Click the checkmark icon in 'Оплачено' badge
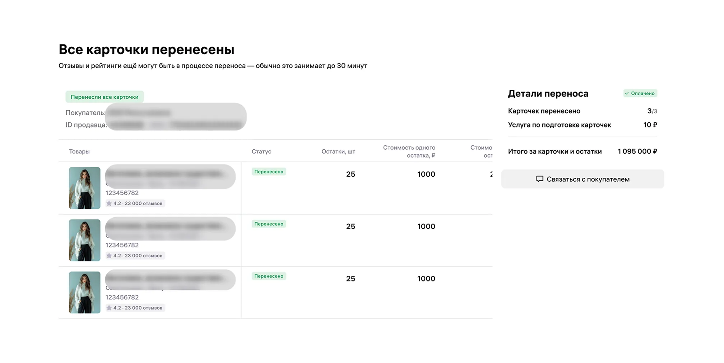This screenshot has width=724, height=363. tap(627, 93)
